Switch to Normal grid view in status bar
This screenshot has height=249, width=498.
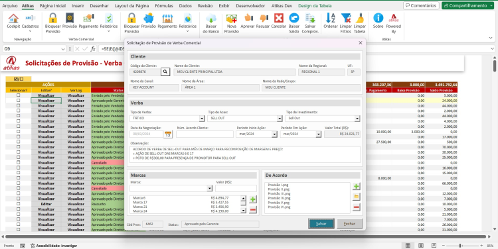coord(408,246)
